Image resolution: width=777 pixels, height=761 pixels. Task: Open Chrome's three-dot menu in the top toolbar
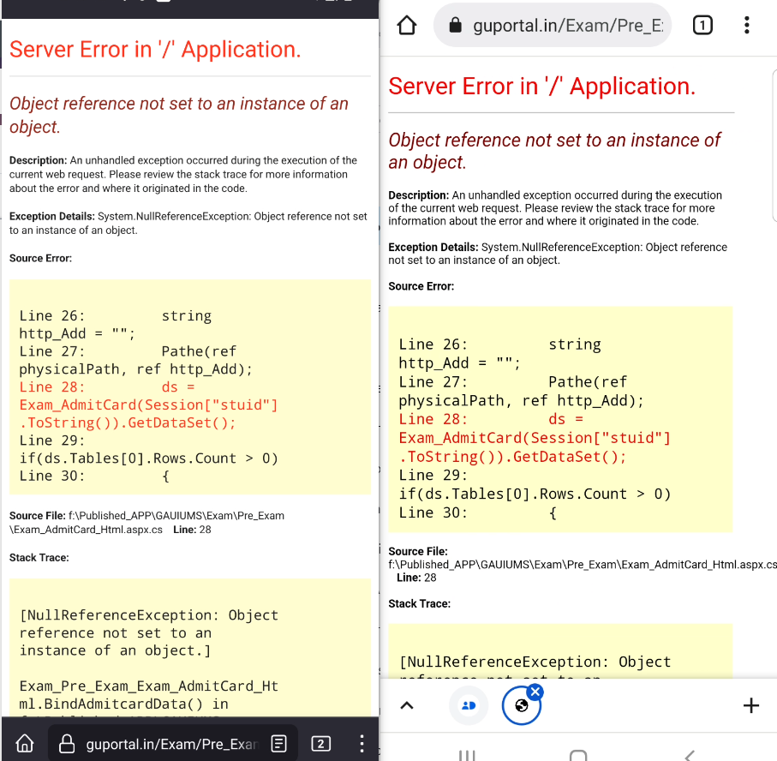(x=746, y=25)
